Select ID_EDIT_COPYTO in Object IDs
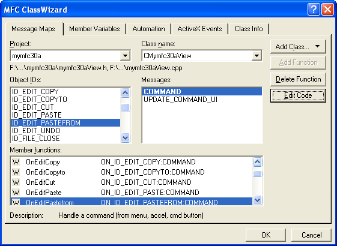 [65, 100]
